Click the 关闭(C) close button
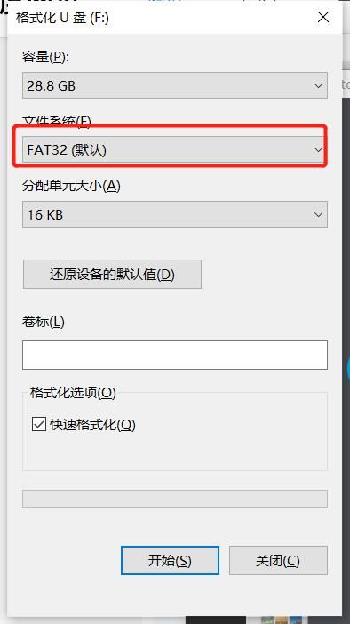This screenshot has width=350, height=624. tap(278, 560)
